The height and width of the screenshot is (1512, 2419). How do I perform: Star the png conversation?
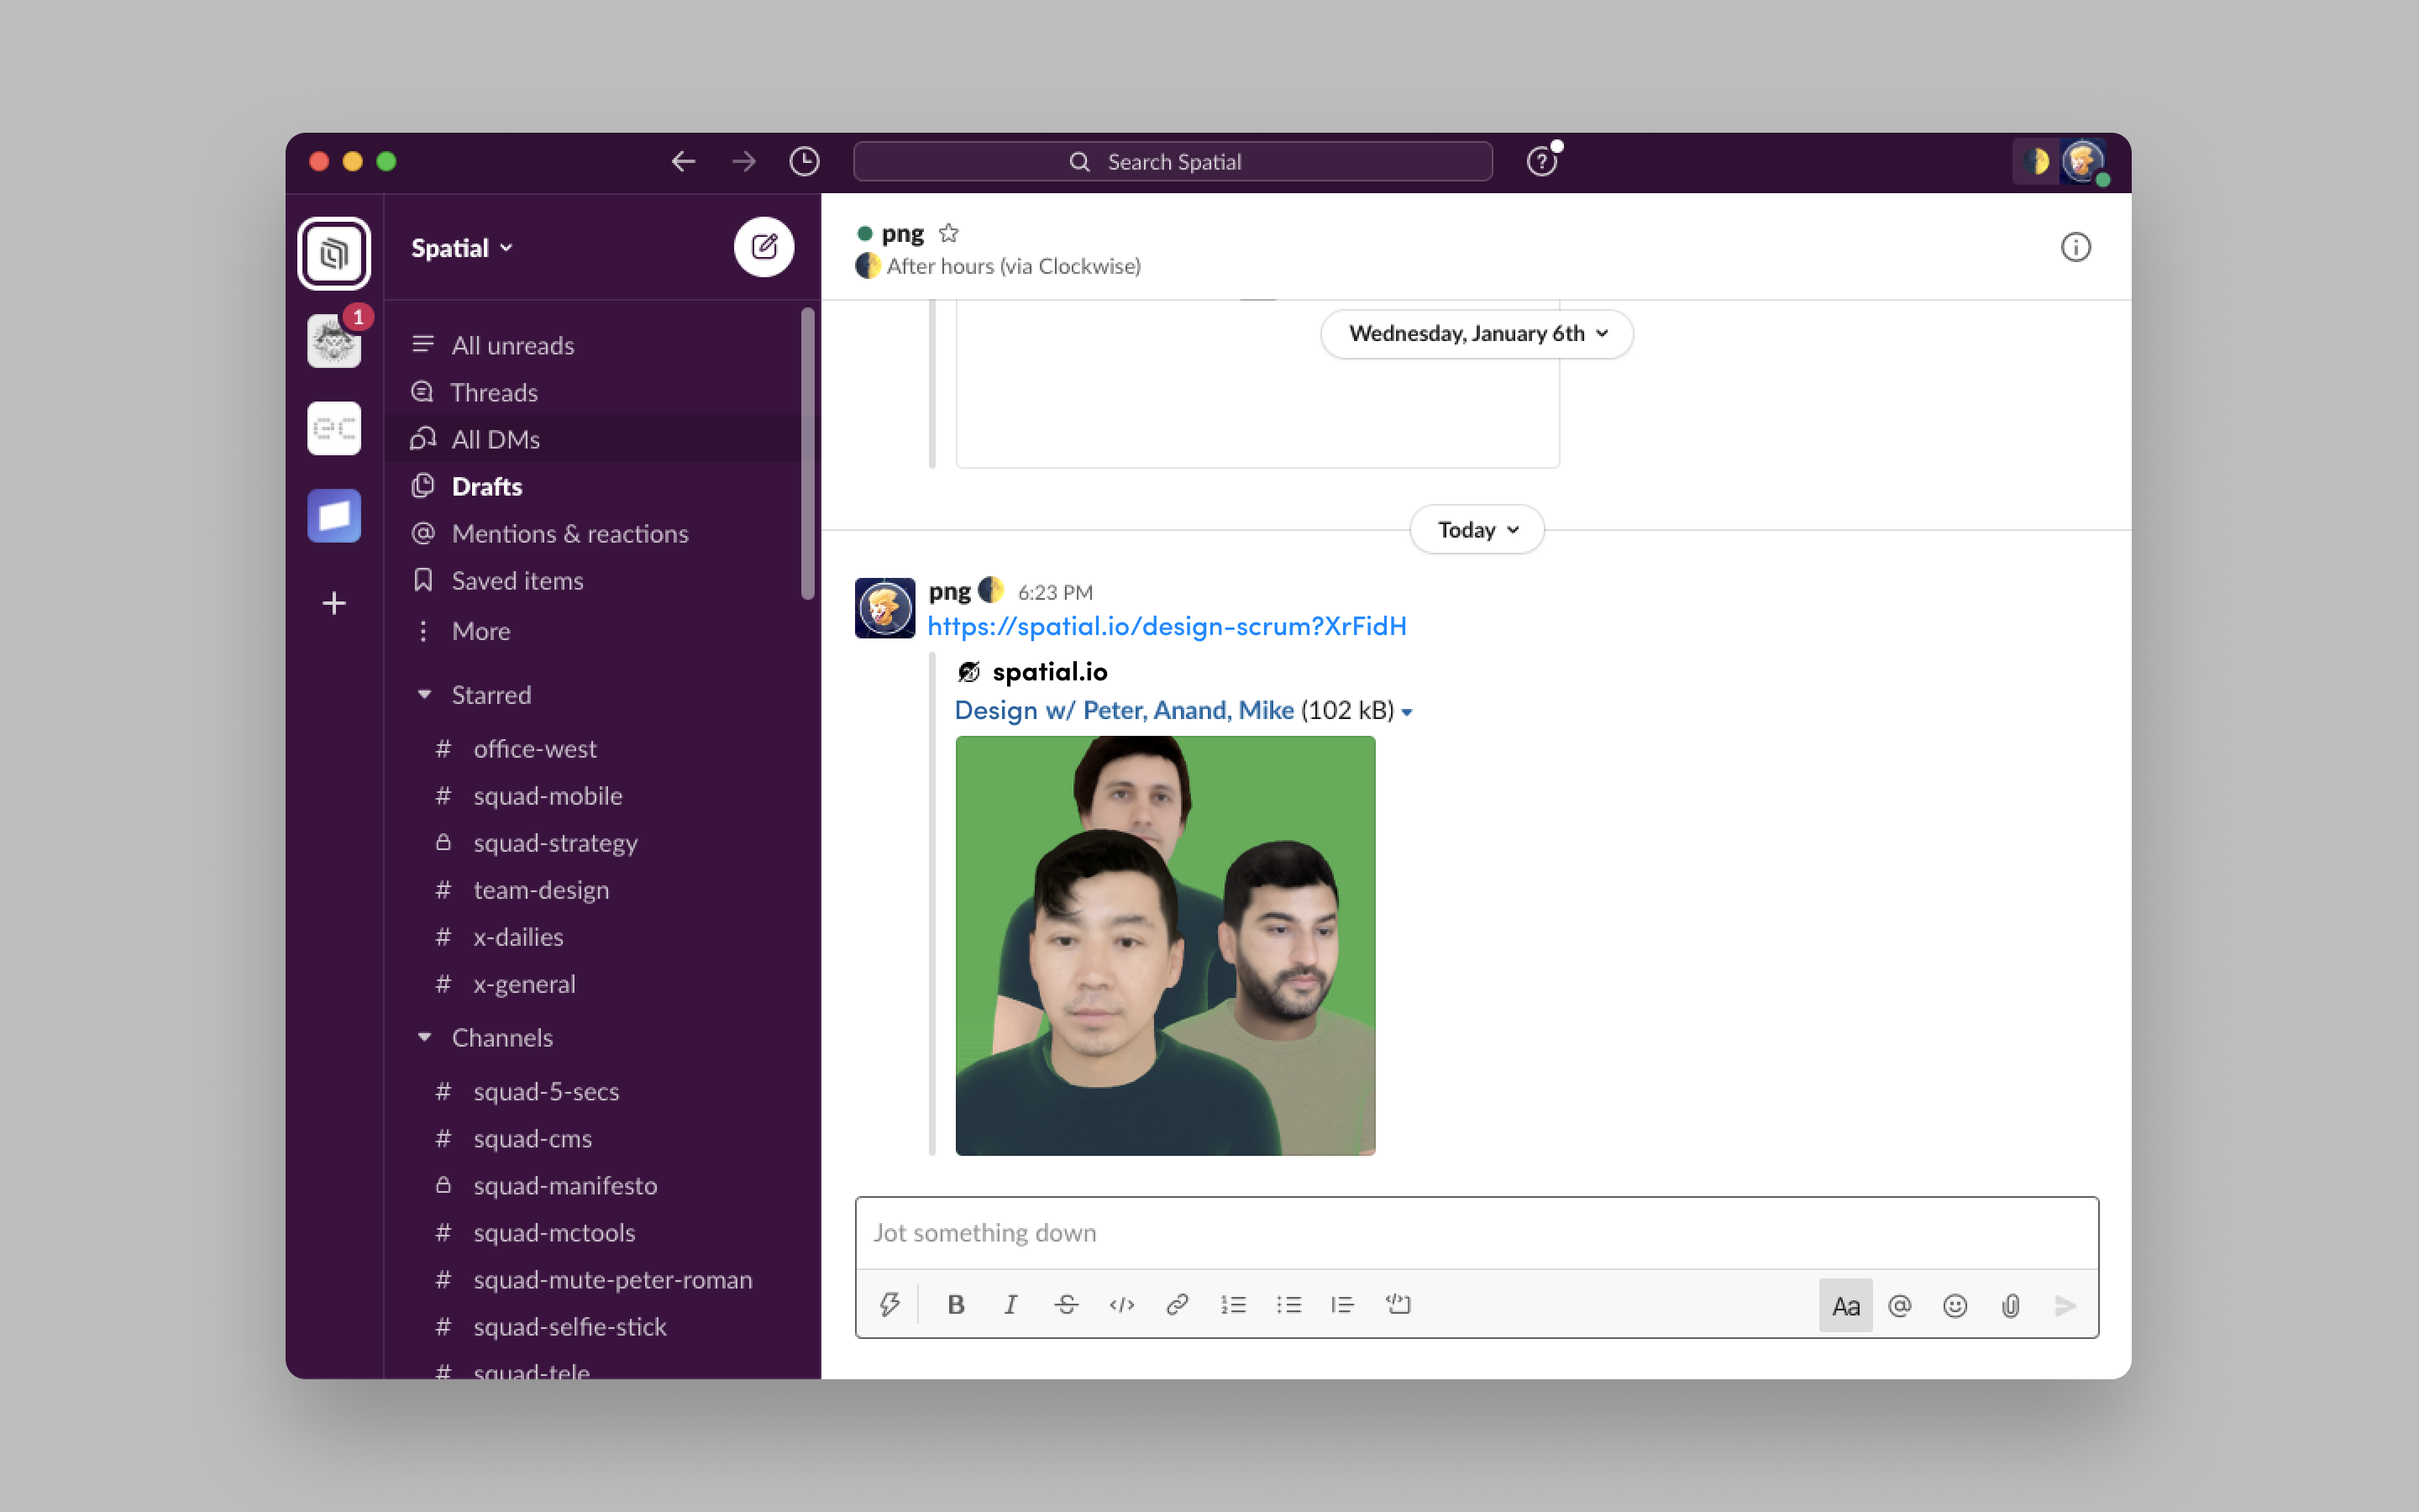click(948, 233)
